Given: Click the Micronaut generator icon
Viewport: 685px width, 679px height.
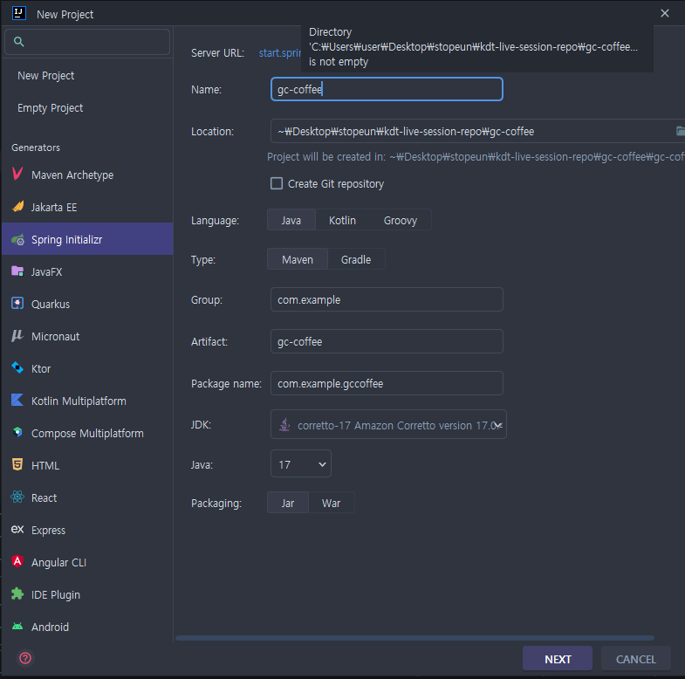Looking at the screenshot, I should (17, 336).
